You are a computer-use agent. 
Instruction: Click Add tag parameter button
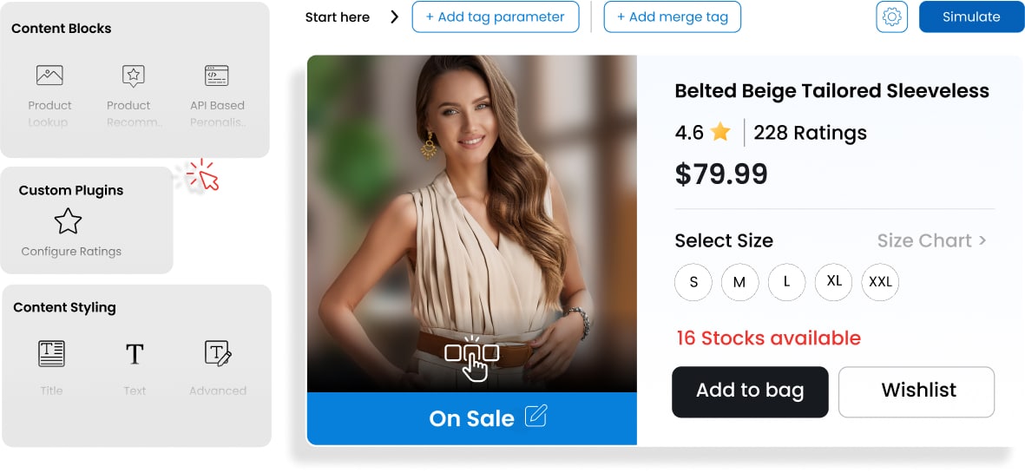495,17
